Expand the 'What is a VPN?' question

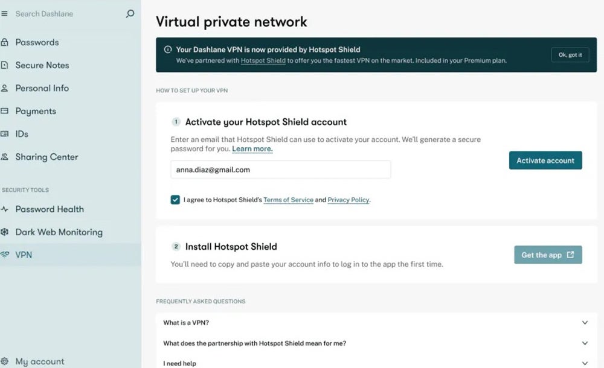[584, 323]
